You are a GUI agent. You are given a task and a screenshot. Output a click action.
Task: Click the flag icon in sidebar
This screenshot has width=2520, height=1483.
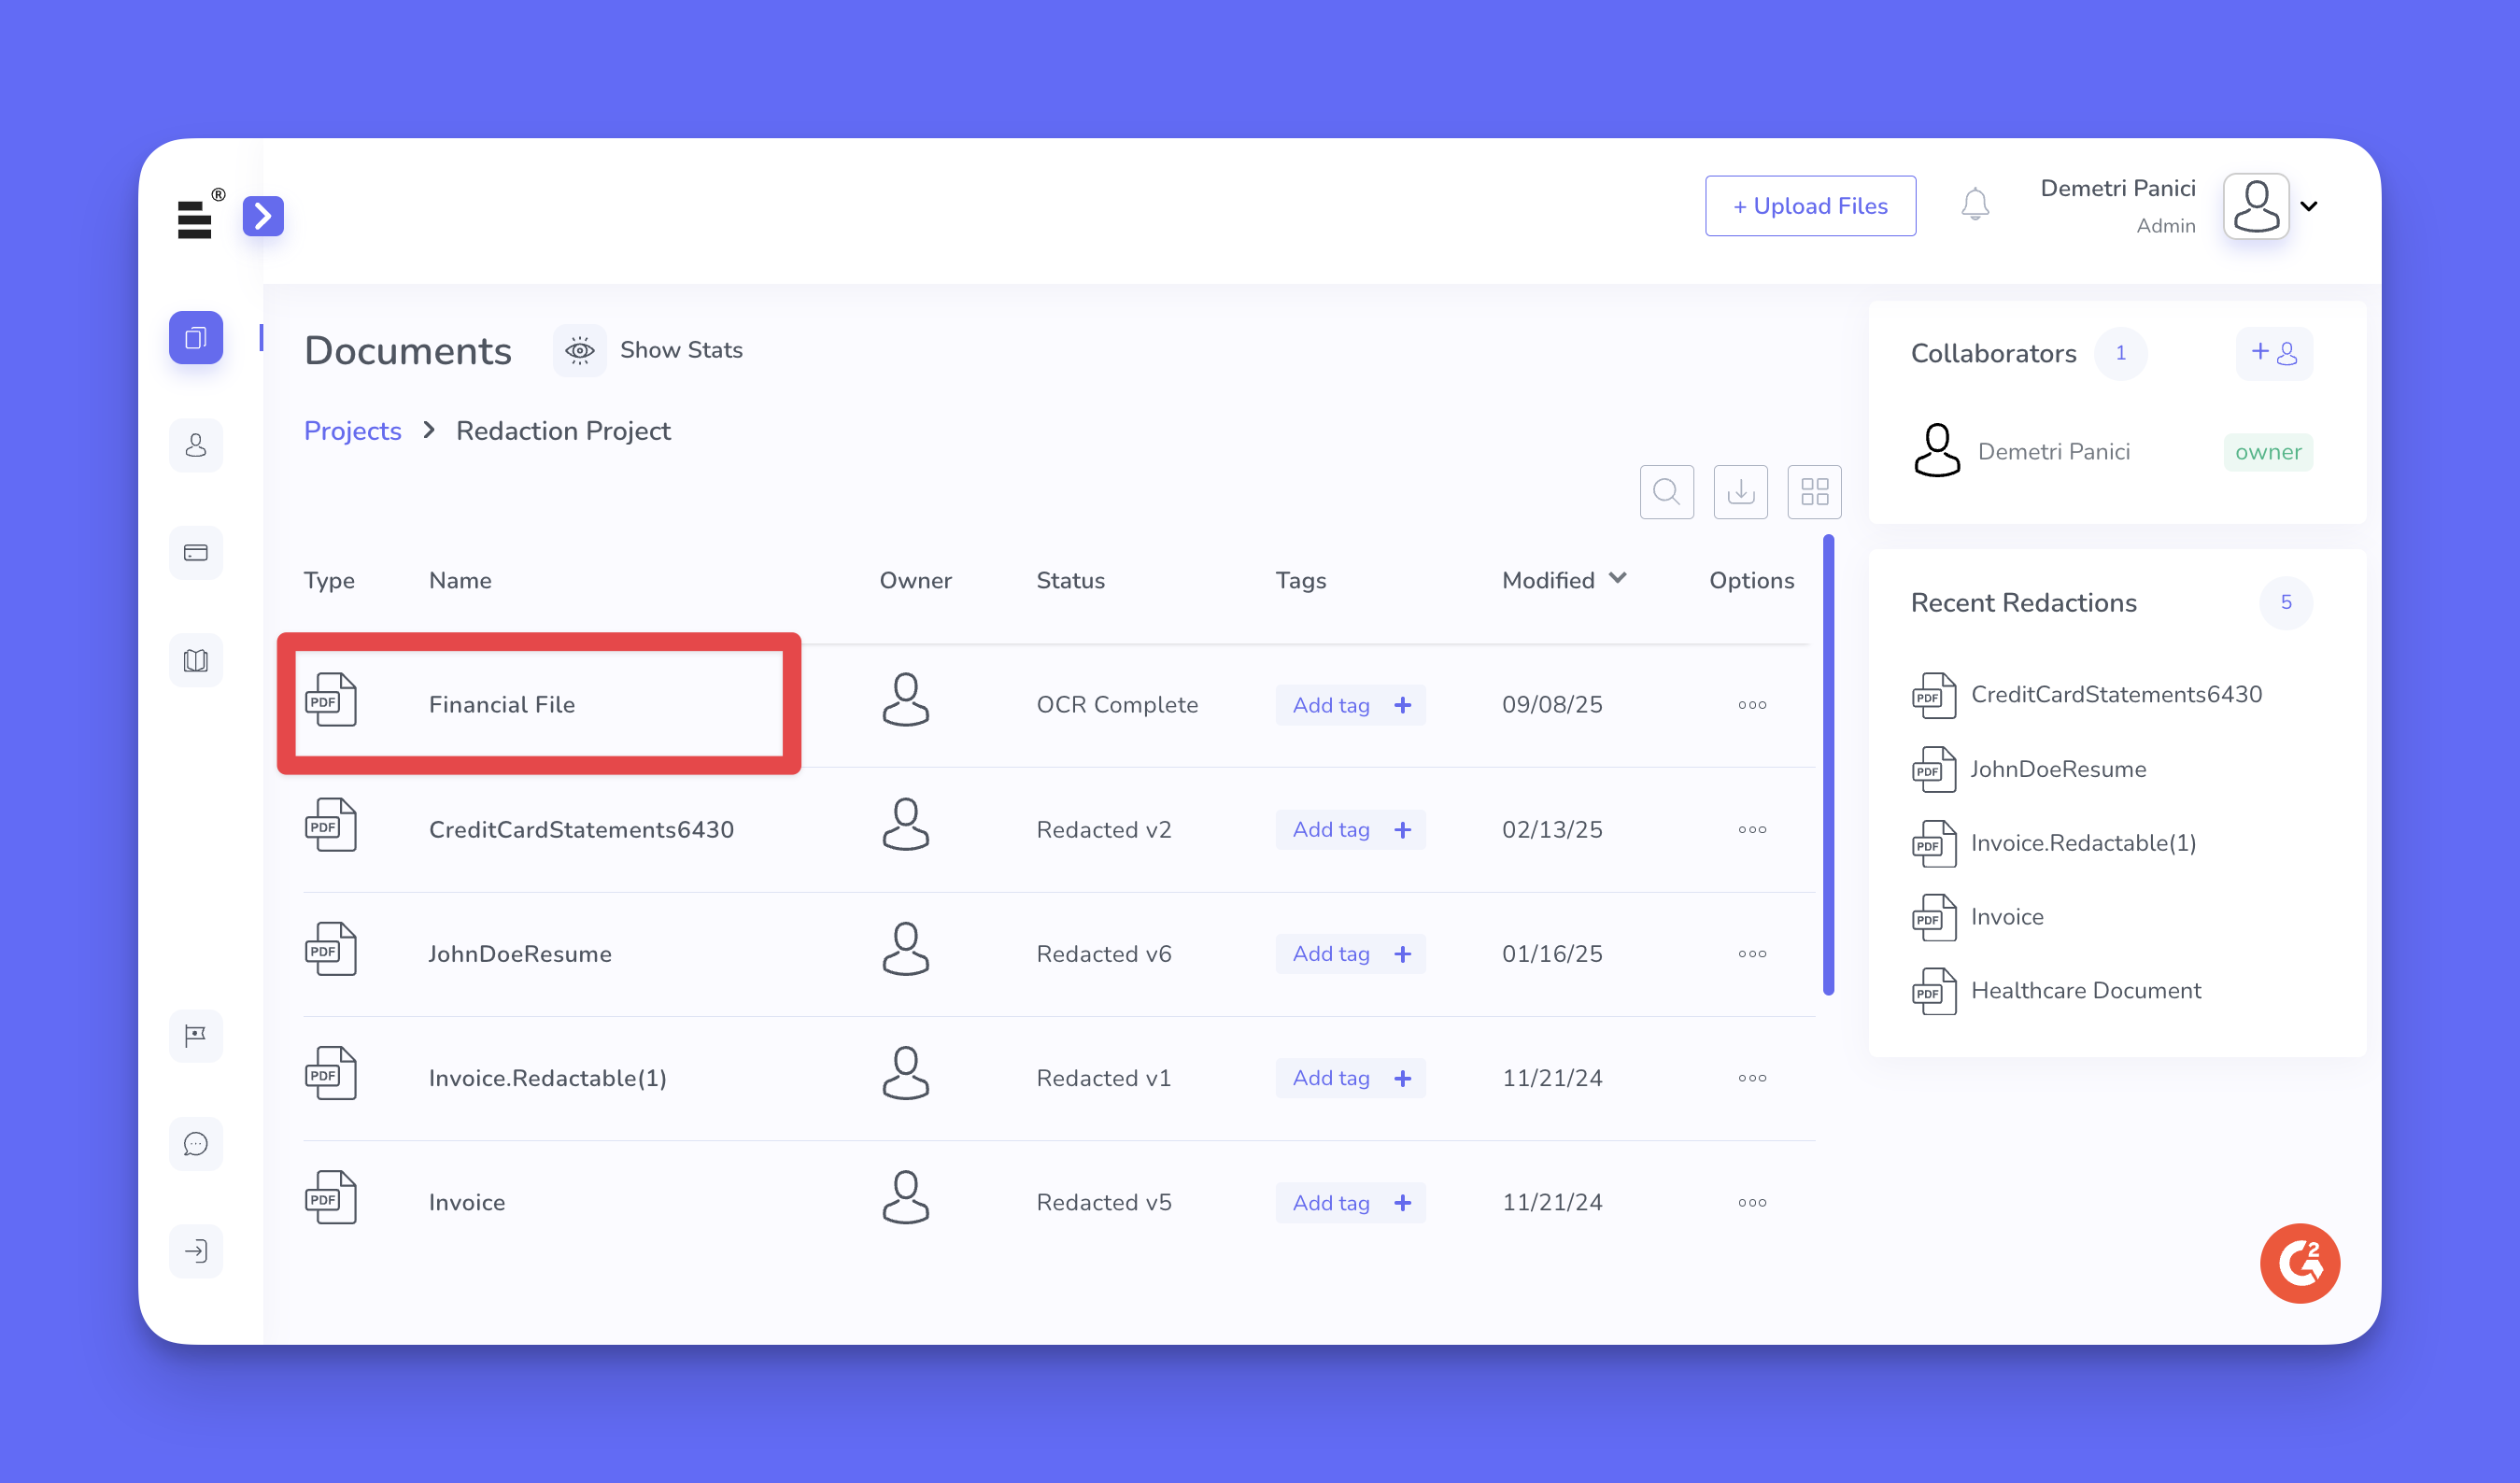pyautogui.click(x=196, y=1035)
